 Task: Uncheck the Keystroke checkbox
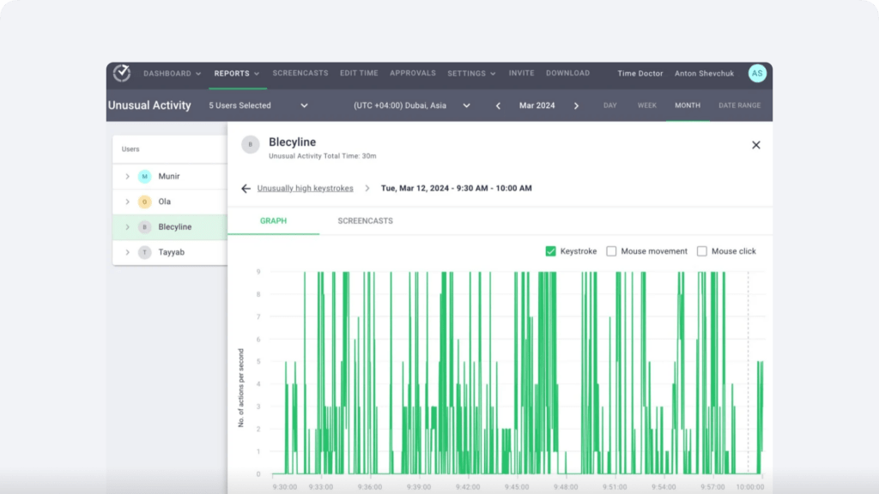click(551, 251)
